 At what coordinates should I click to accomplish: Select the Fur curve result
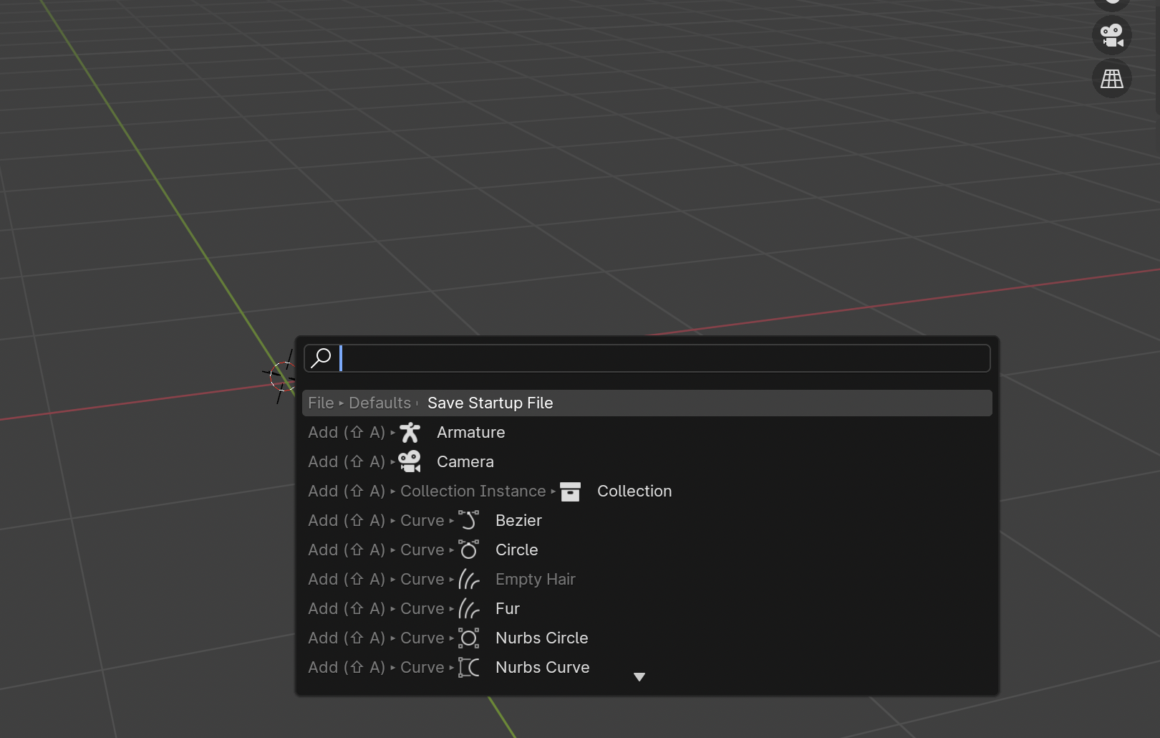tap(647, 608)
